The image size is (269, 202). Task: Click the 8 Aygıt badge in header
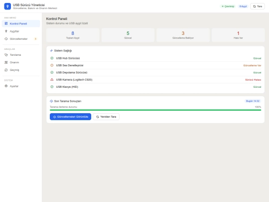(243, 6)
